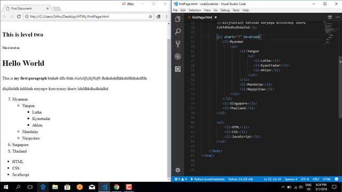The image size is (342, 192).
Task: Open the Debug menu in VS Code
Action: [225, 10]
